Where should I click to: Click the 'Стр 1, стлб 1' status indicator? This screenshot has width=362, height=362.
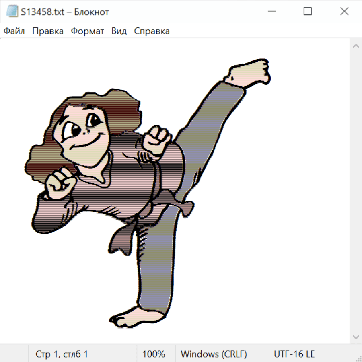pos(62,354)
